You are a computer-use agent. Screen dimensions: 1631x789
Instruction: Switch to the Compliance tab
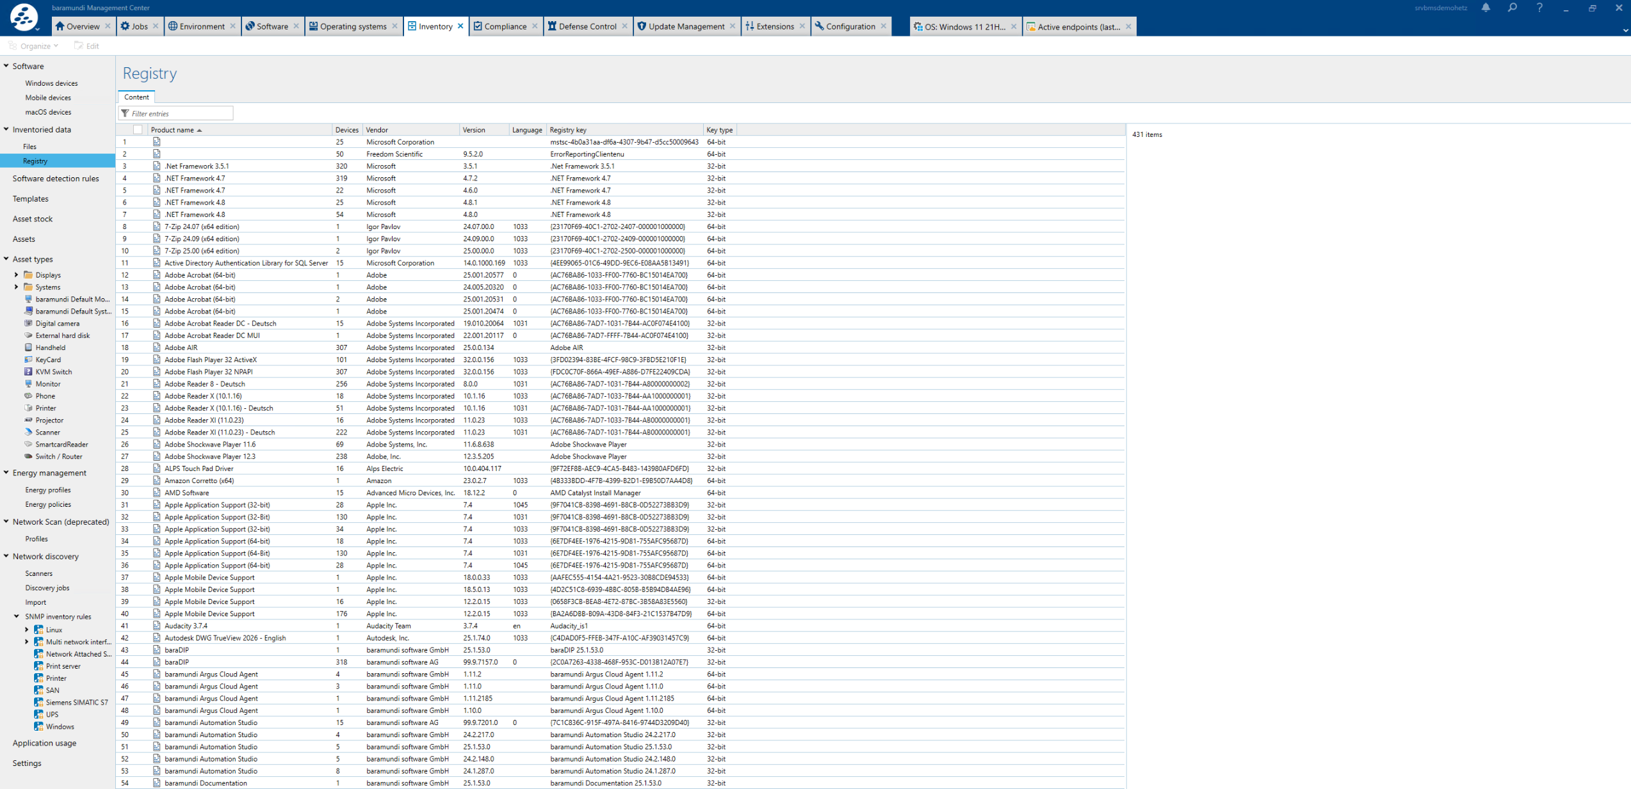pos(505,26)
